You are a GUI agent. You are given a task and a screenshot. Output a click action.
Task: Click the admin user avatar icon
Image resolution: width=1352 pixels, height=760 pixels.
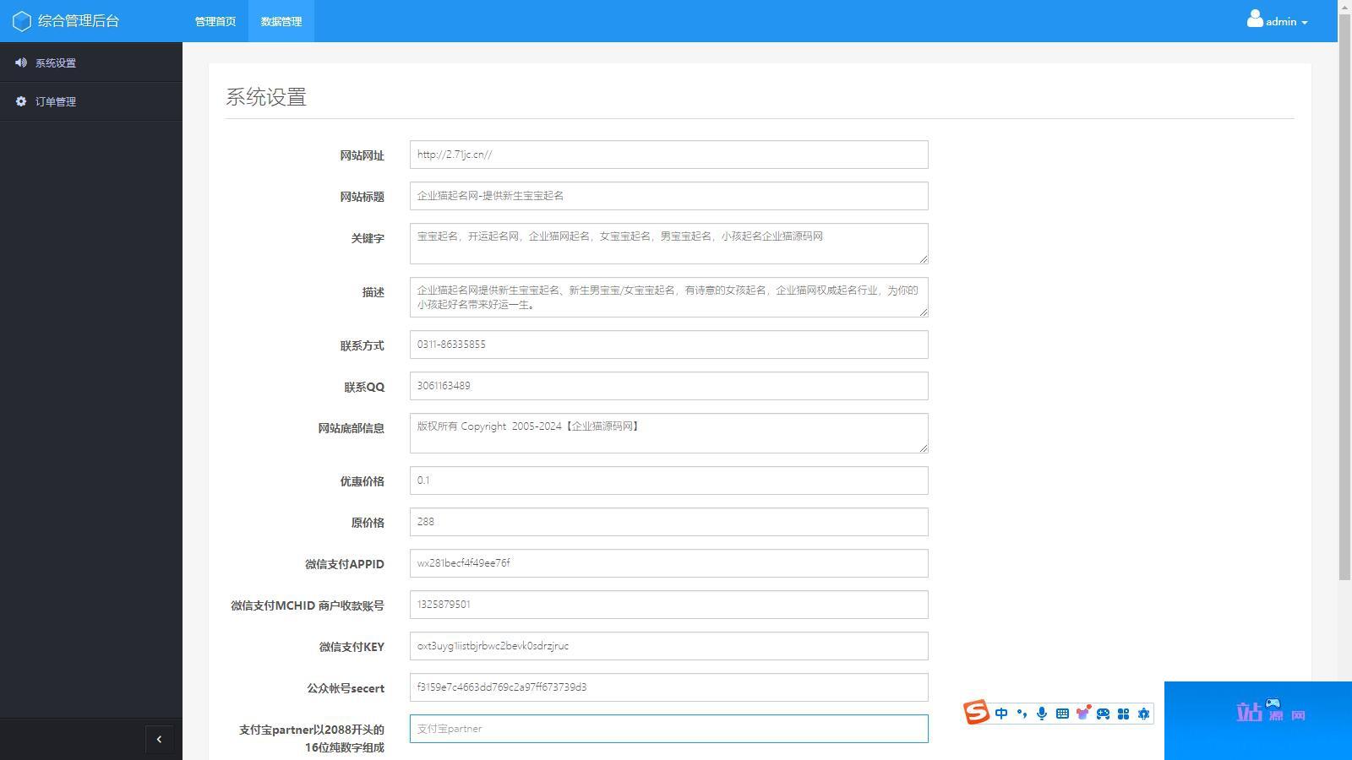1255,19
